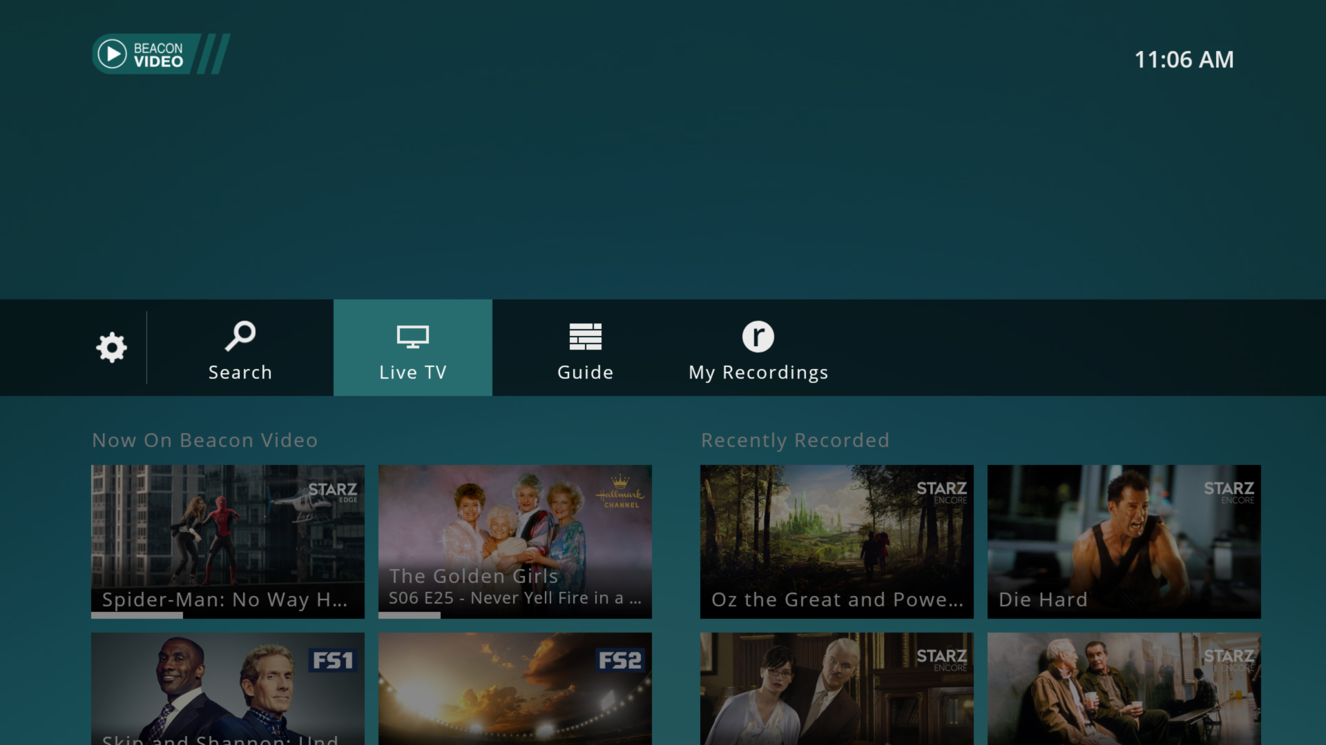Select the Spider-Man: No Way Home tile
The image size is (1326, 745).
228,542
